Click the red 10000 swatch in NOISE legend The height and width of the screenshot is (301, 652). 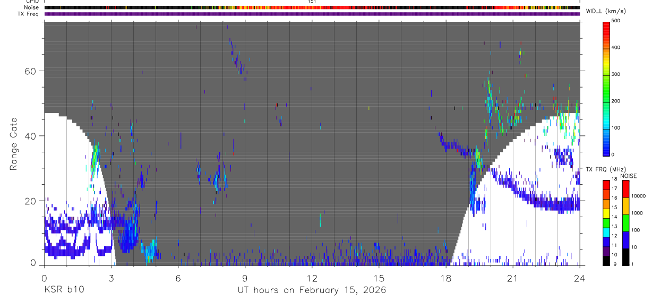(x=625, y=189)
